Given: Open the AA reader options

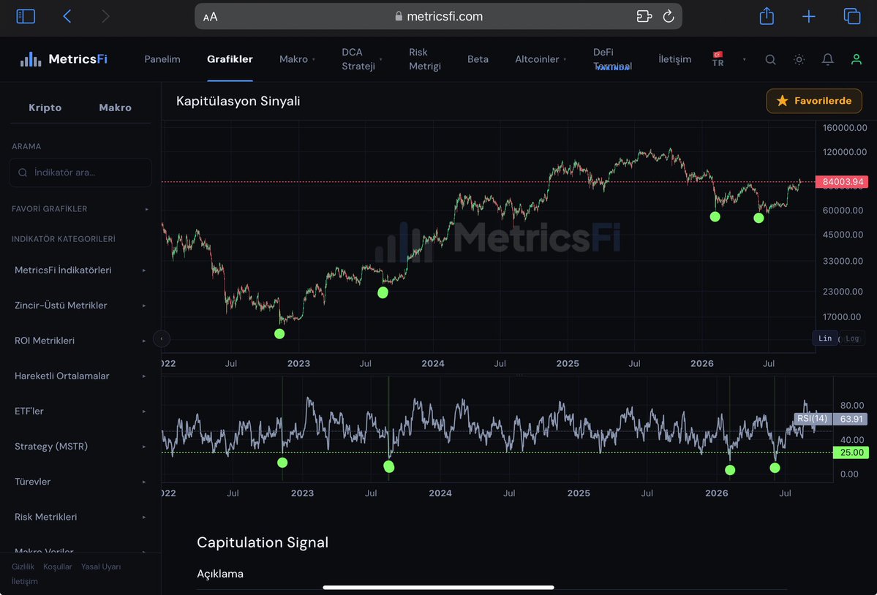Looking at the screenshot, I should [211, 17].
